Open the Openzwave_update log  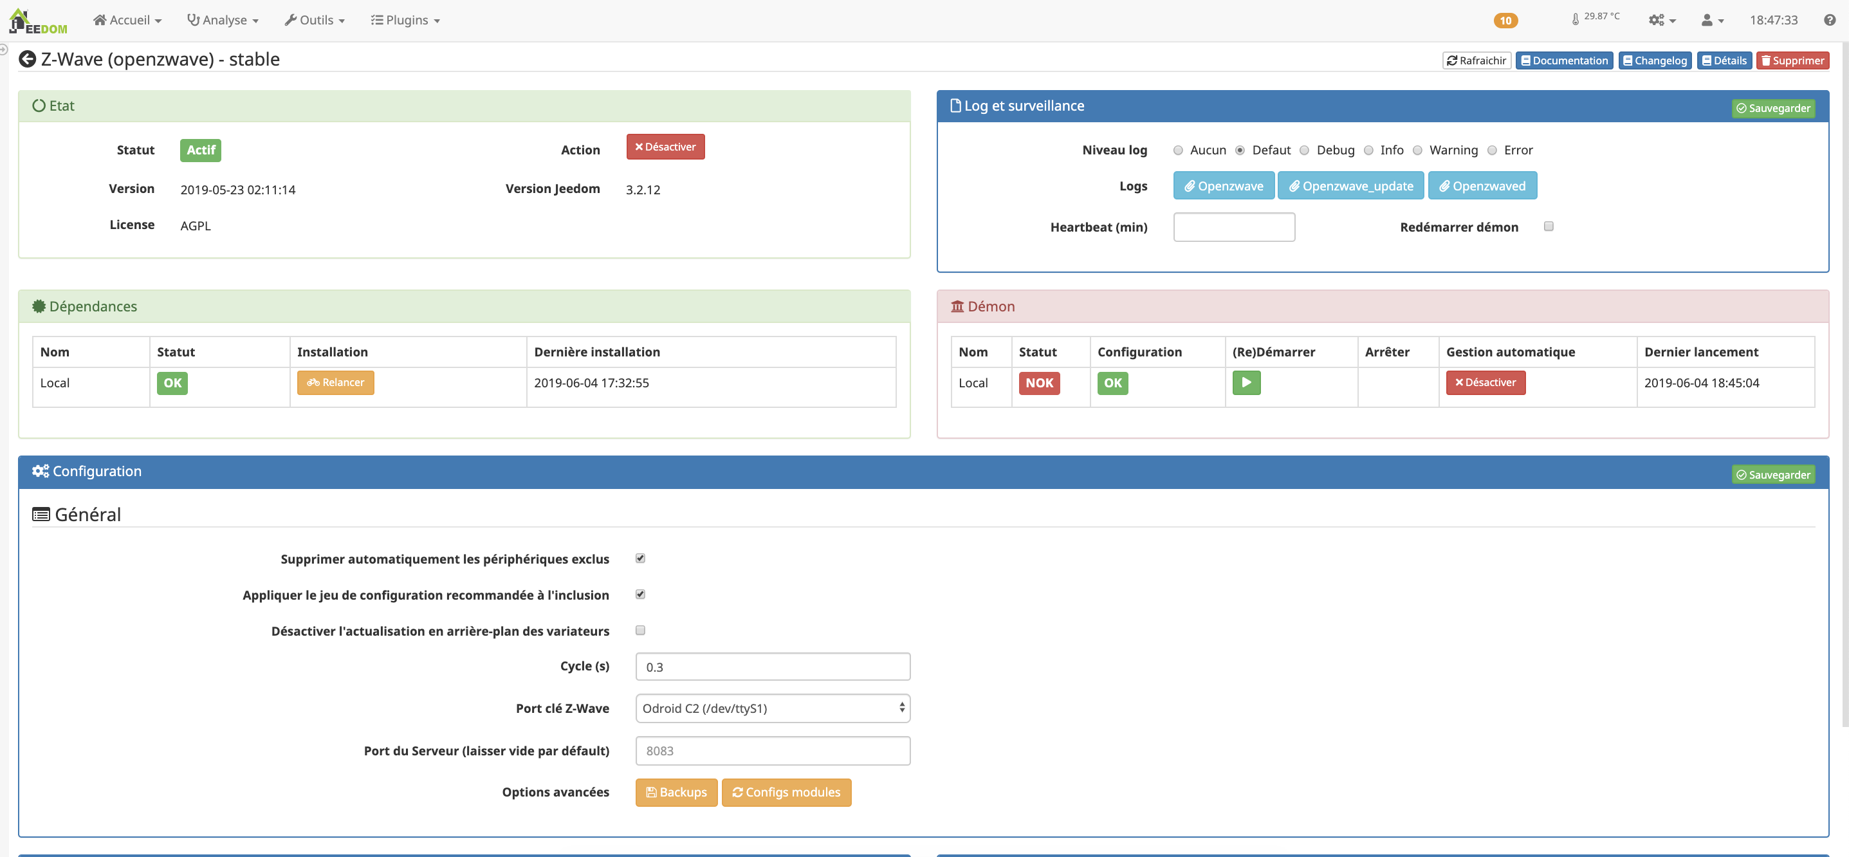[x=1351, y=186]
